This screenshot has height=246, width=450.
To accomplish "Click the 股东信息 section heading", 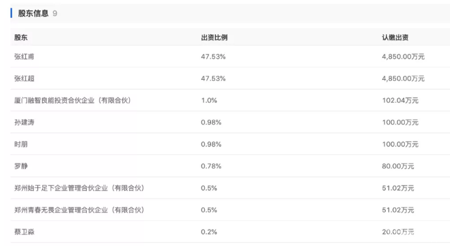I will (x=34, y=13).
